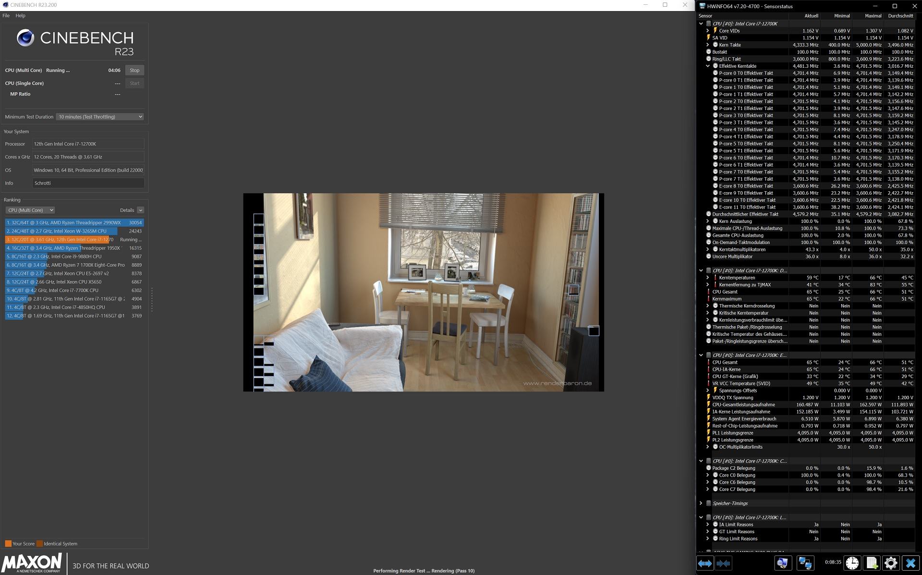Image resolution: width=922 pixels, height=575 pixels.
Task: Click the Cinebench logo sphere icon
Action: tap(25, 38)
